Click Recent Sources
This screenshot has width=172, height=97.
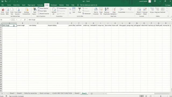[43, 14]
